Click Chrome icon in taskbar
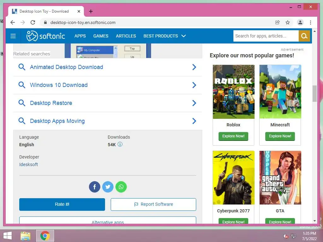323x242 pixels. point(45,236)
